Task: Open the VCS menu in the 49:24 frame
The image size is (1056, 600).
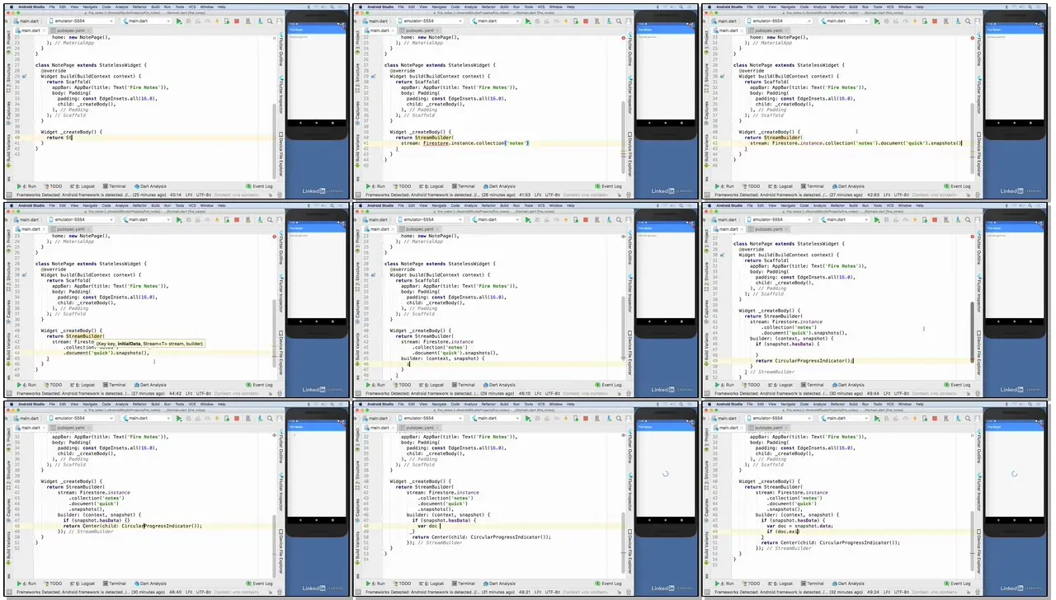Action: click(x=890, y=404)
